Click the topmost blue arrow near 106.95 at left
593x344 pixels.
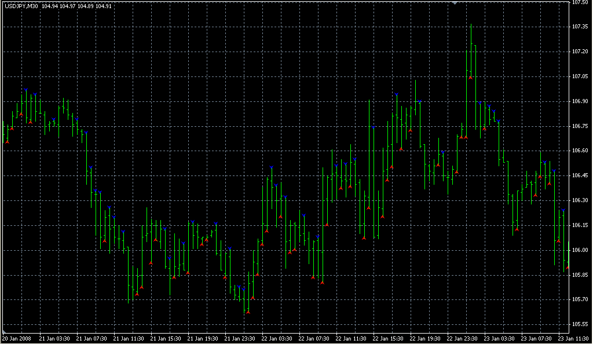tap(25, 90)
